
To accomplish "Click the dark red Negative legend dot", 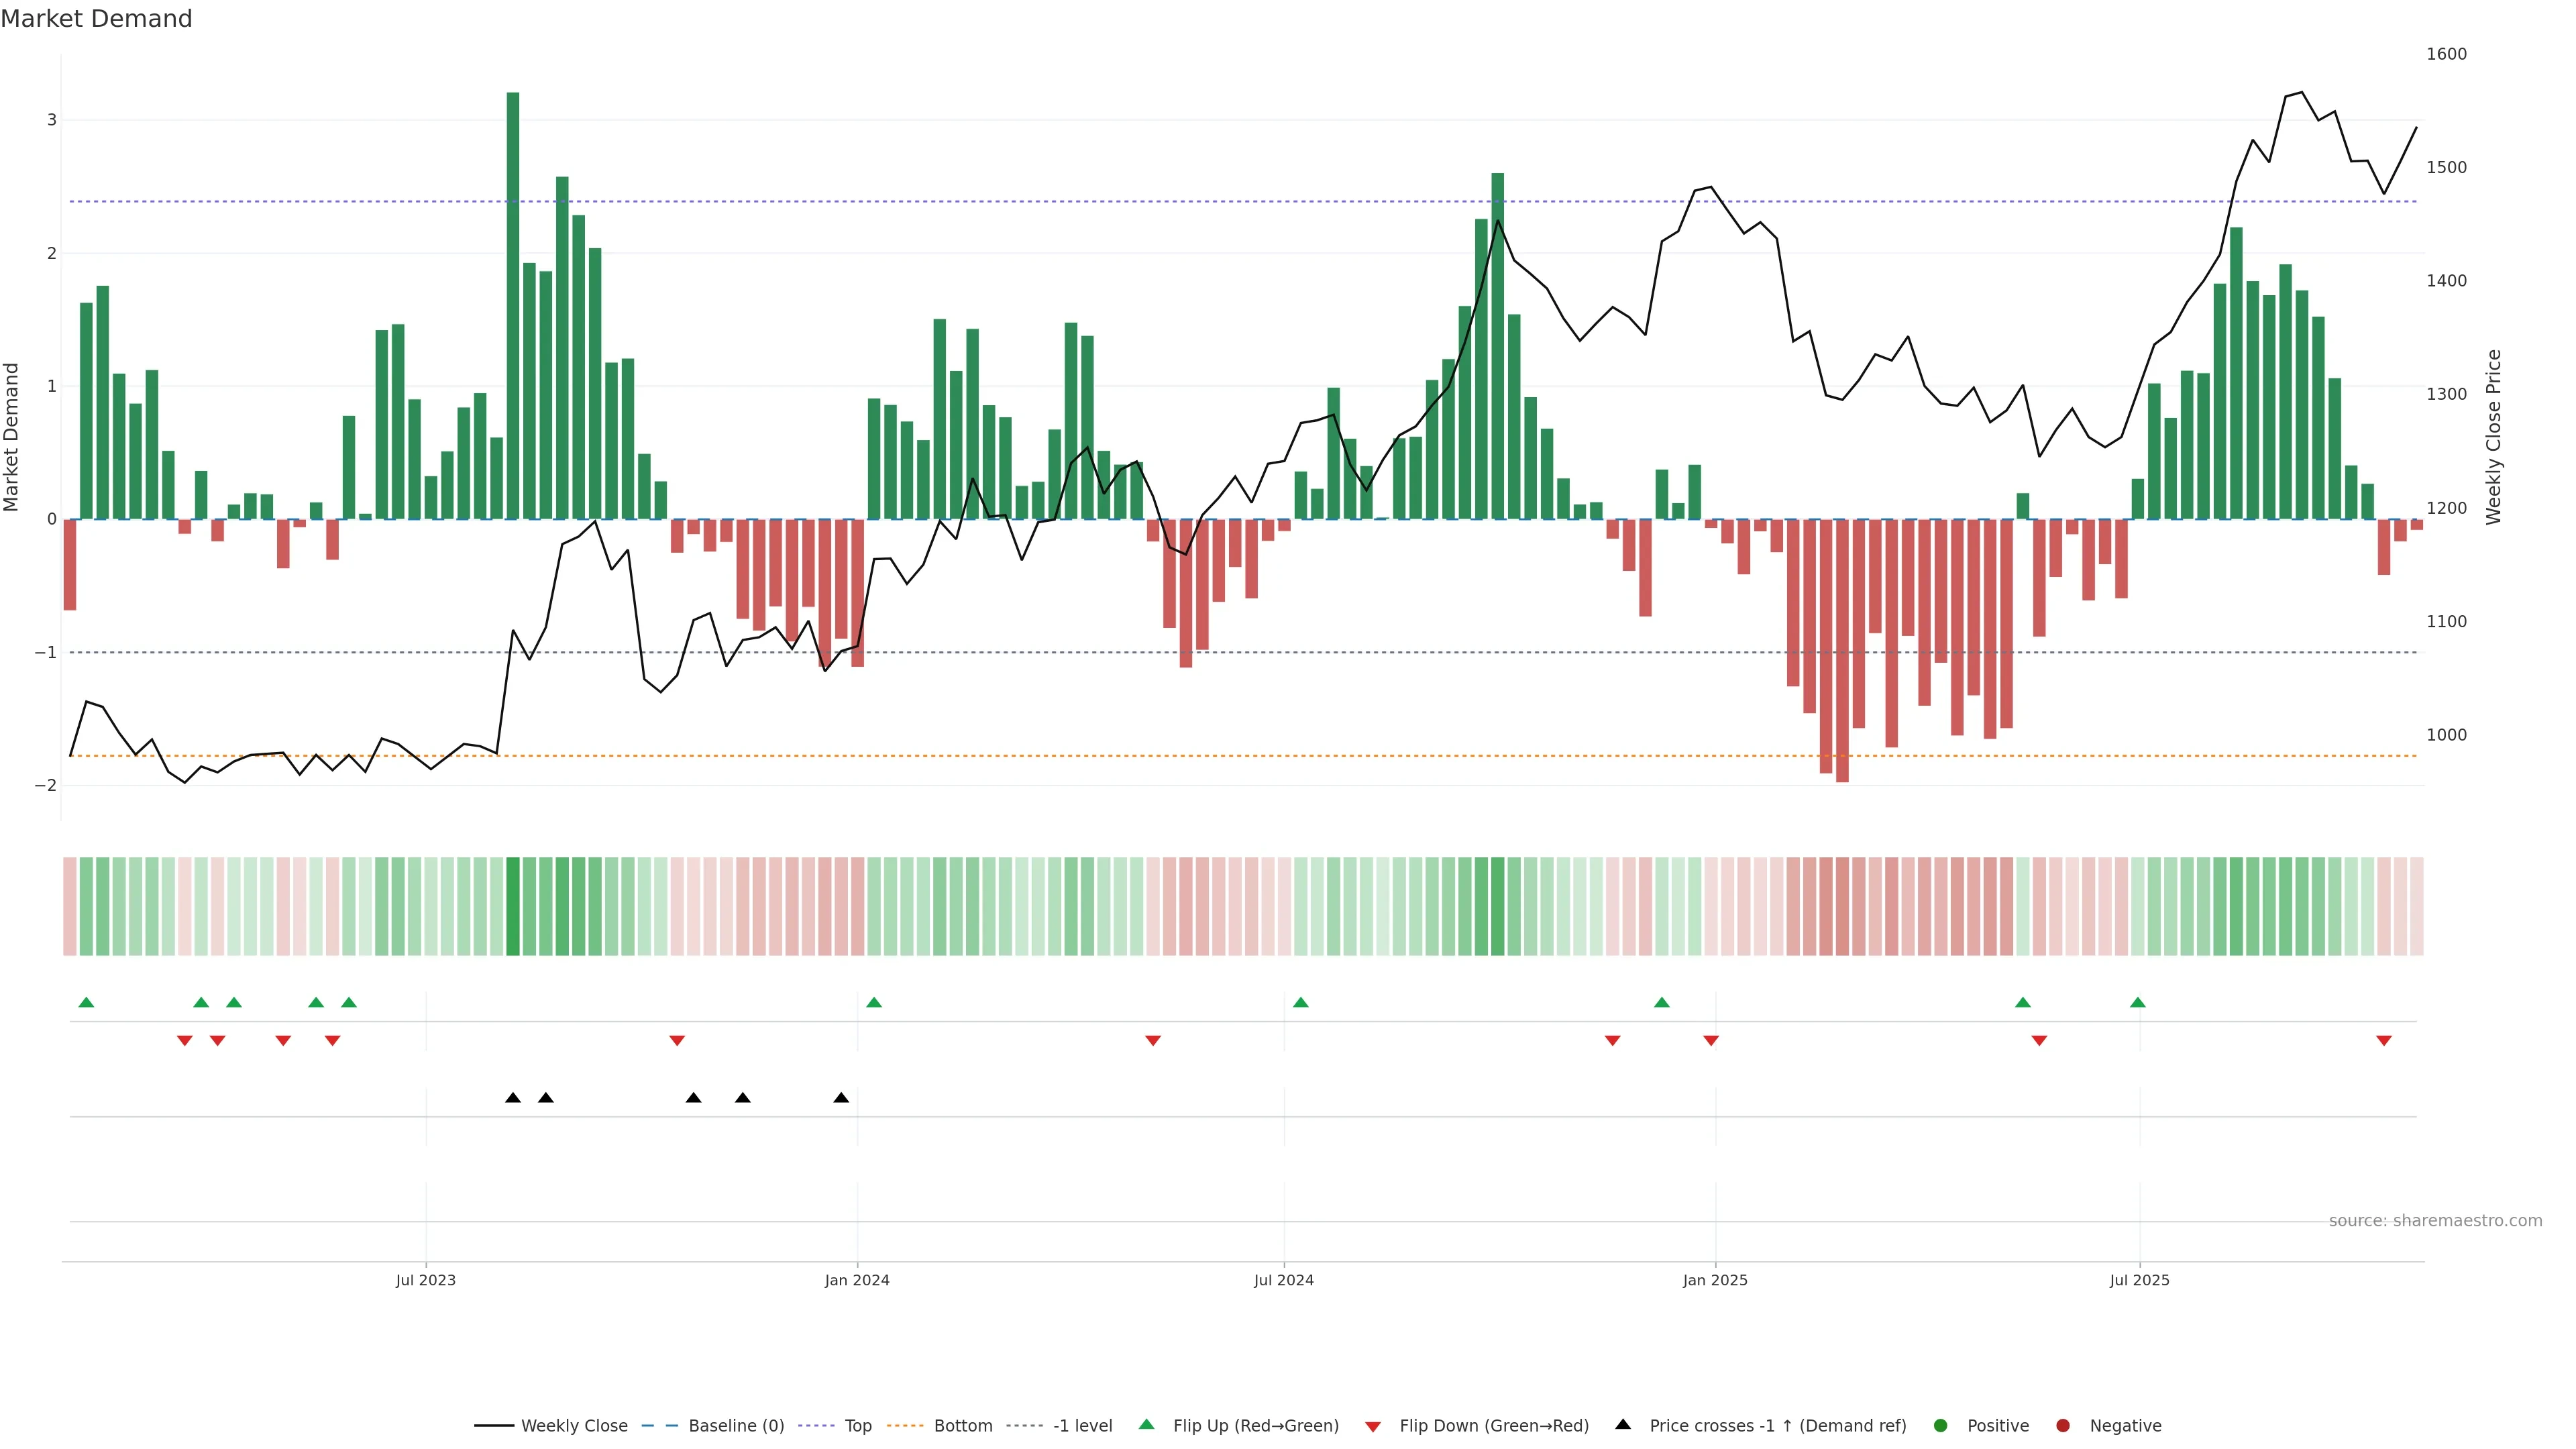I will [2063, 1425].
